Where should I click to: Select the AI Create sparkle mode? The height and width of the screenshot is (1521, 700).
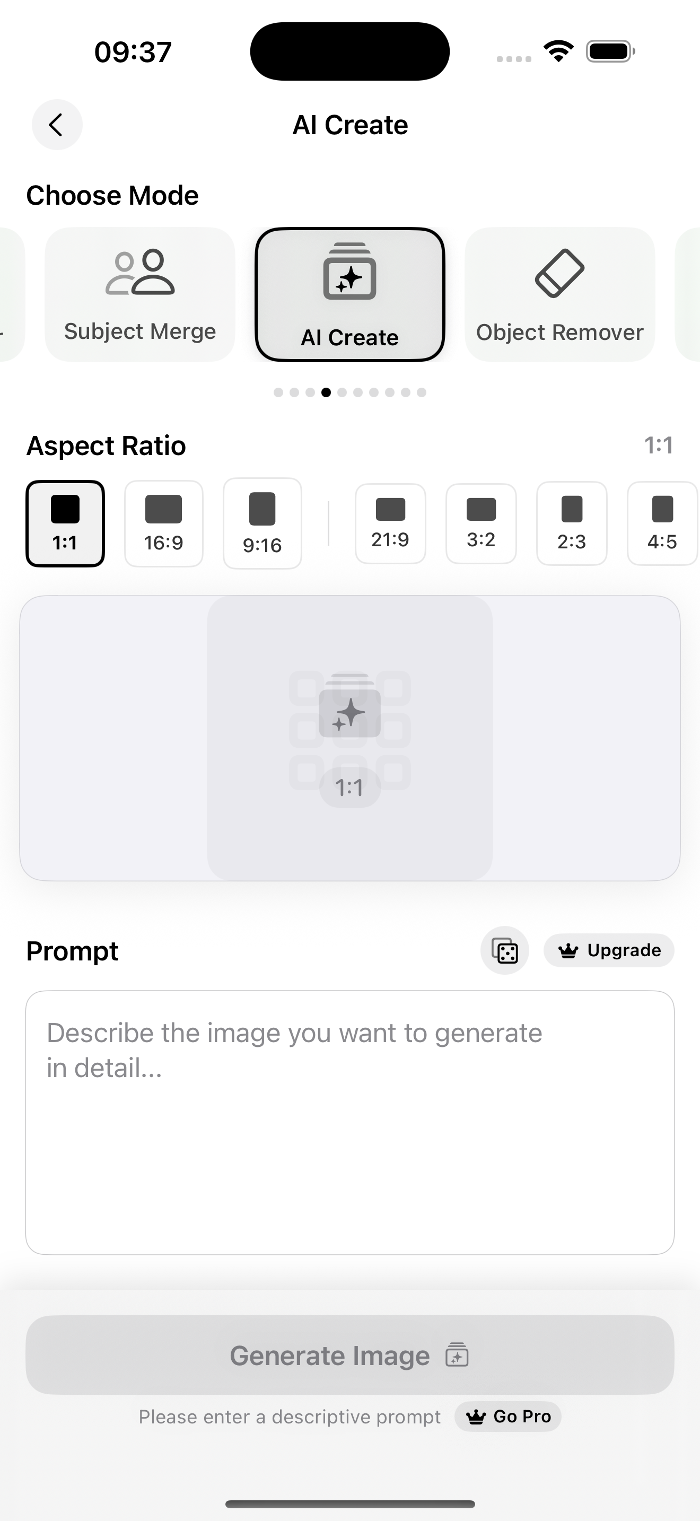[349, 294]
